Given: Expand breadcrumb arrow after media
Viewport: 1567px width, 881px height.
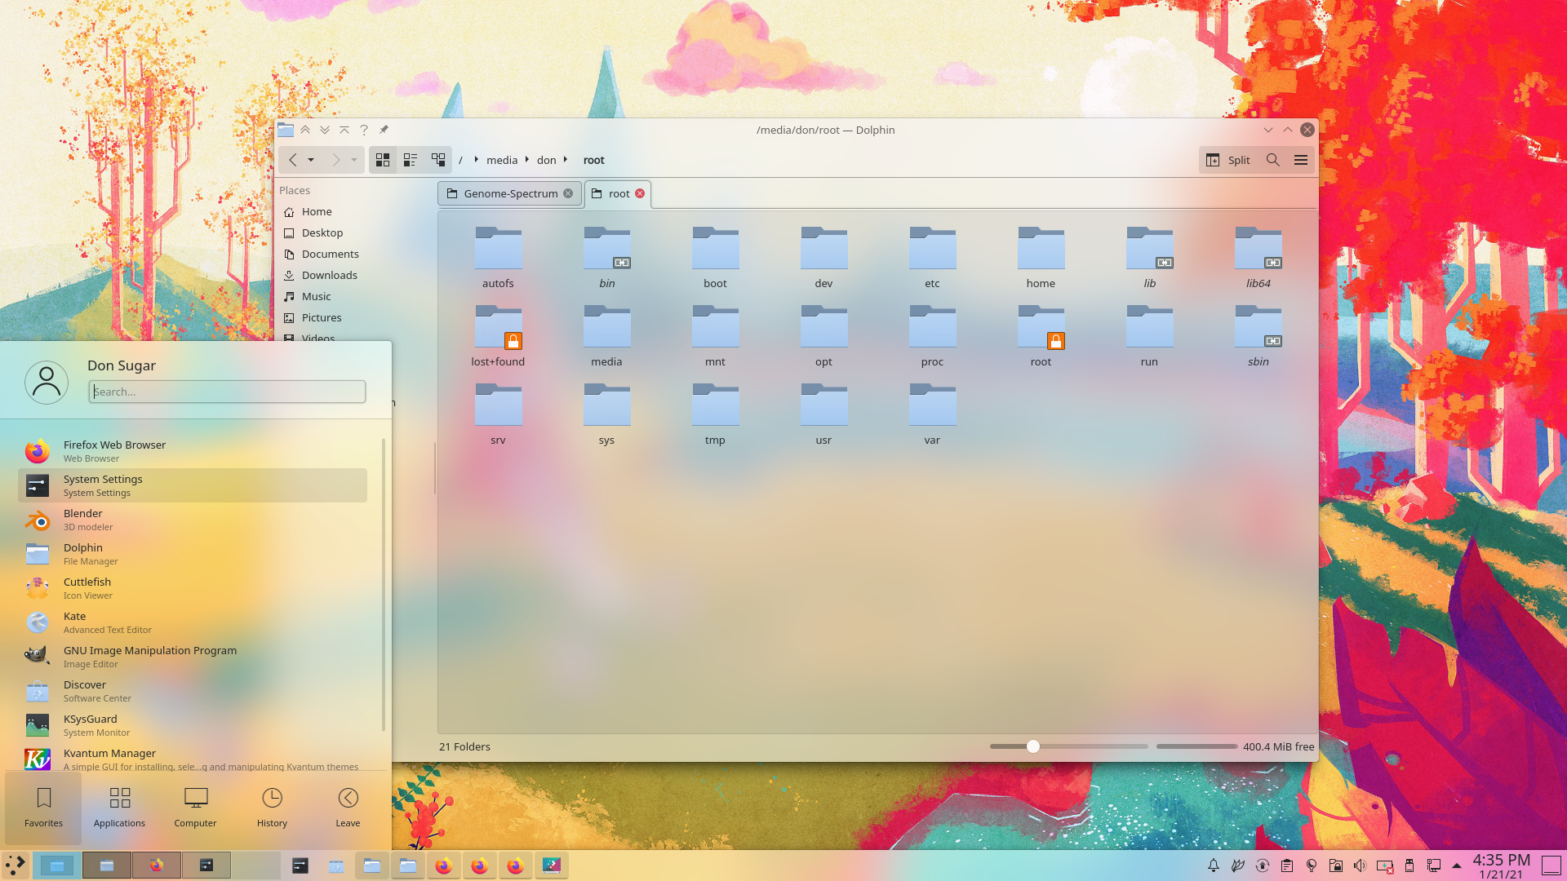Looking at the screenshot, I should point(527,160).
